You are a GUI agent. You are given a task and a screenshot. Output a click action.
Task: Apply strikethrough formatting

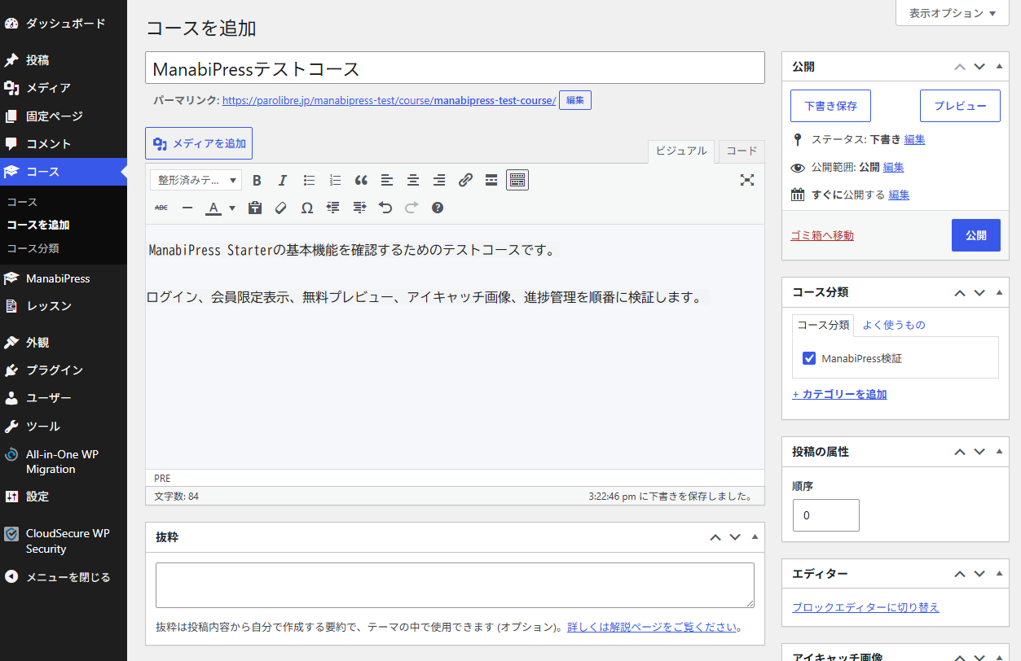pyautogui.click(x=161, y=208)
